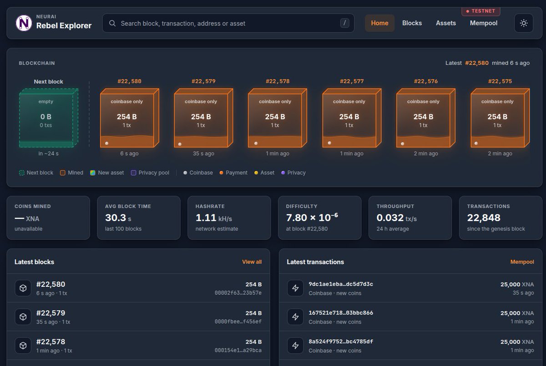The image size is (546, 366).
Task: Click lightning icon of transaction 167521e718…03bbc866
Action: pyautogui.click(x=295, y=317)
